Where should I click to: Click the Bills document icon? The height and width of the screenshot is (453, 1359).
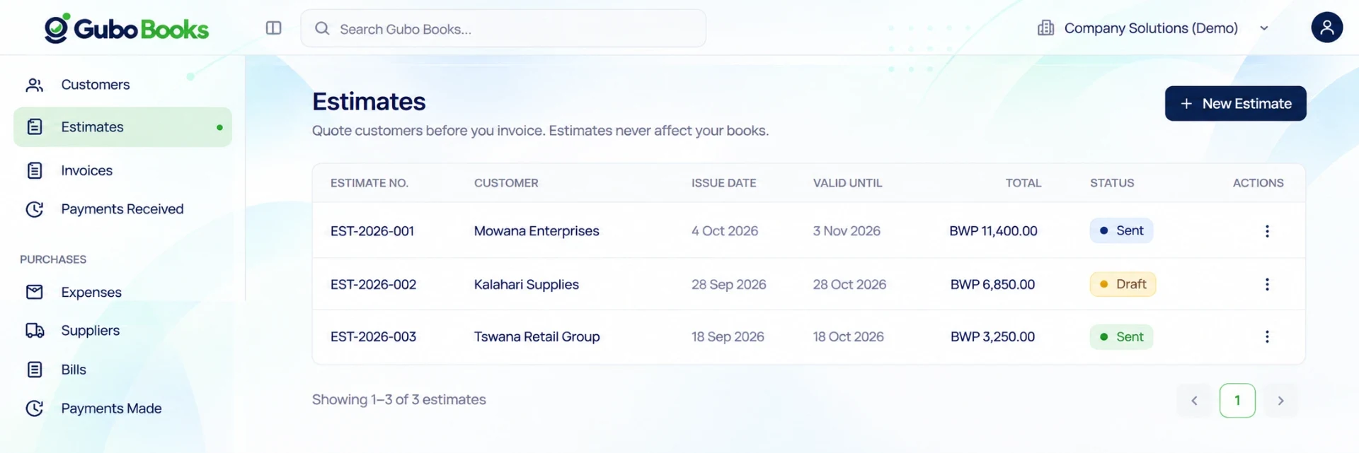tap(35, 370)
